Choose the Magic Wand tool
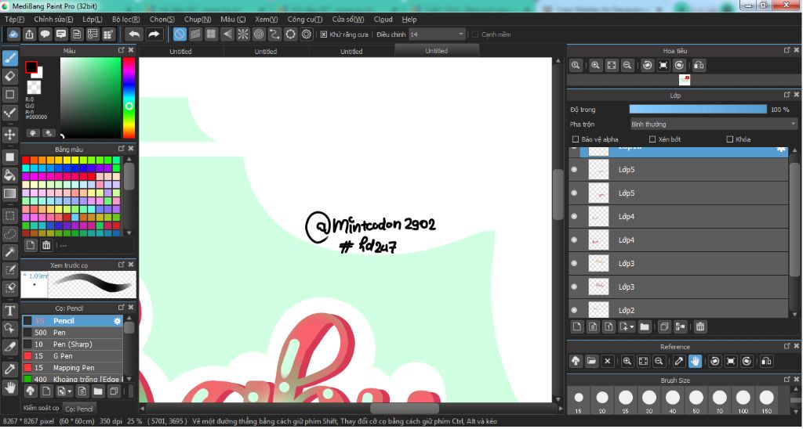The height and width of the screenshot is (429, 803). pyautogui.click(x=9, y=252)
